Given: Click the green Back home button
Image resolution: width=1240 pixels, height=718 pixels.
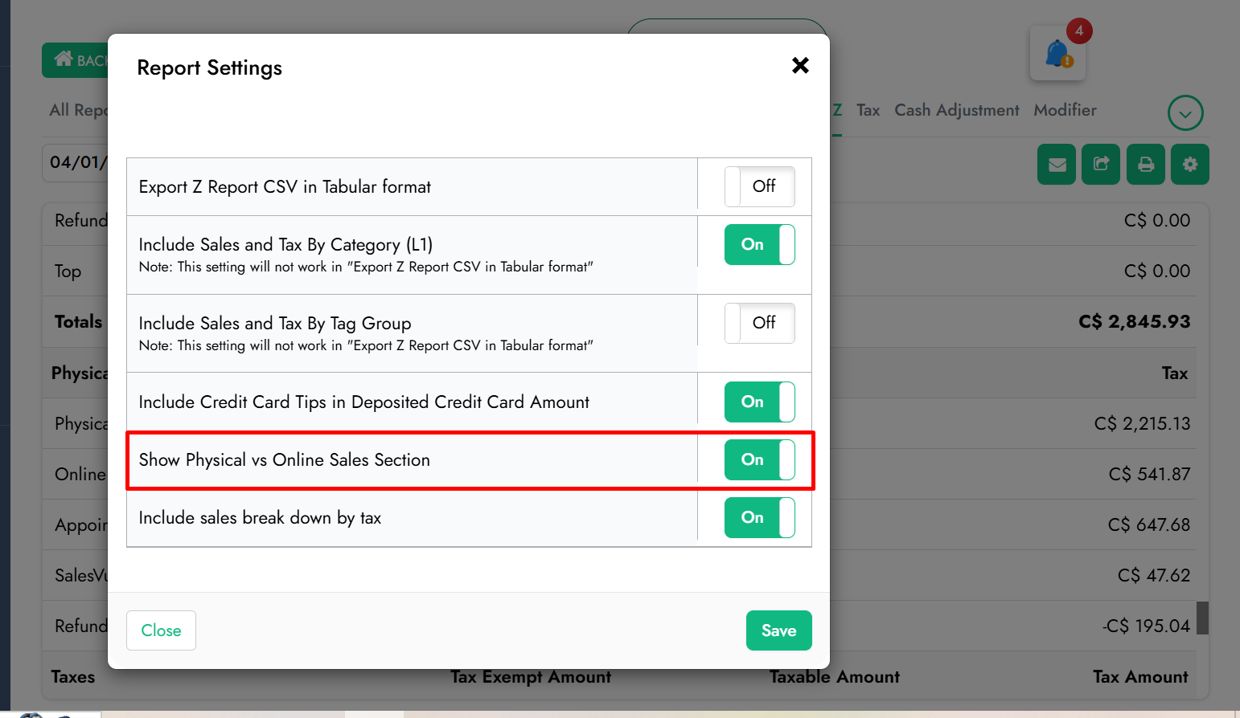Looking at the screenshot, I should click(75, 60).
